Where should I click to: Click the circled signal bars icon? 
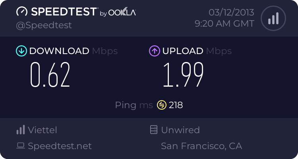273,19
